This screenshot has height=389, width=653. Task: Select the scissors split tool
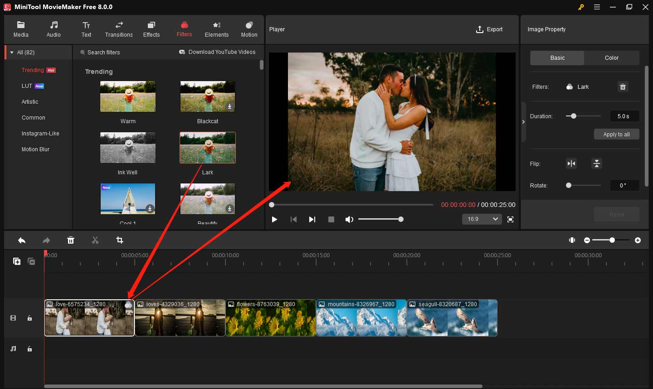tap(95, 240)
